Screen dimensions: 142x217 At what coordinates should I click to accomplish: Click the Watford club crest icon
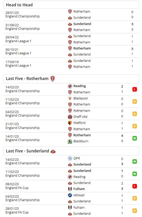coord(70,123)
